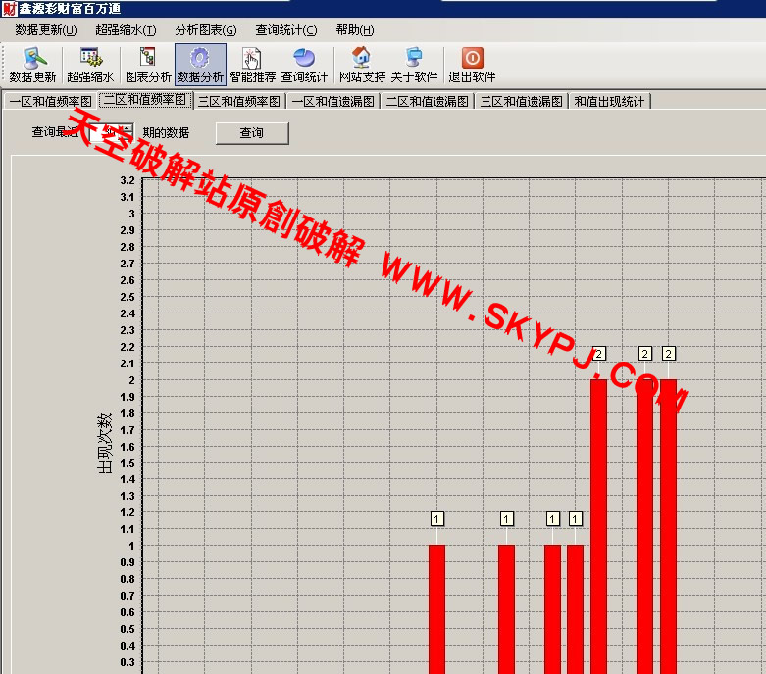The image size is (766, 674).
Task: Open the 数据更新(U) menu
Action: click(x=45, y=30)
